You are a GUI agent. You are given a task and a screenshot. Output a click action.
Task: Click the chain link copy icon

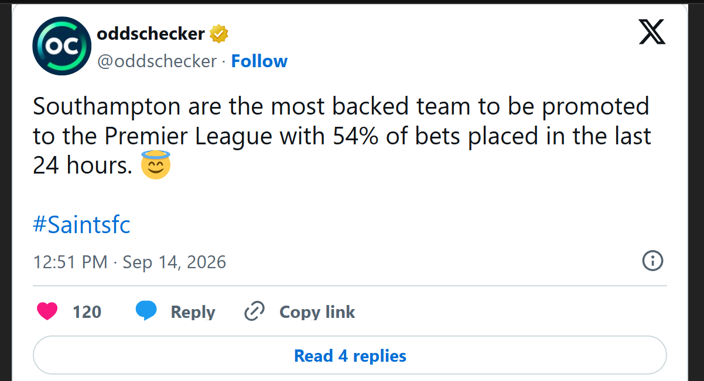[255, 311]
